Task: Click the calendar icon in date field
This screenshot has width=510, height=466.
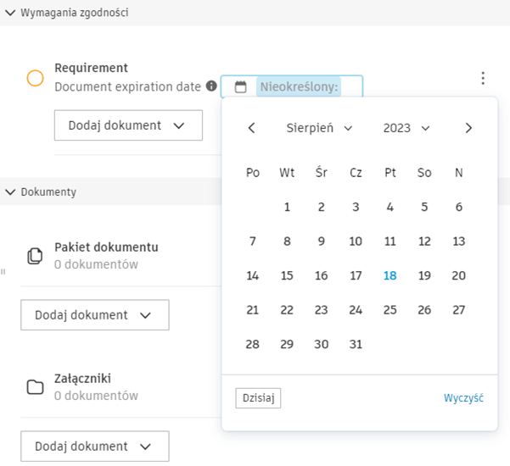Action: (241, 86)
